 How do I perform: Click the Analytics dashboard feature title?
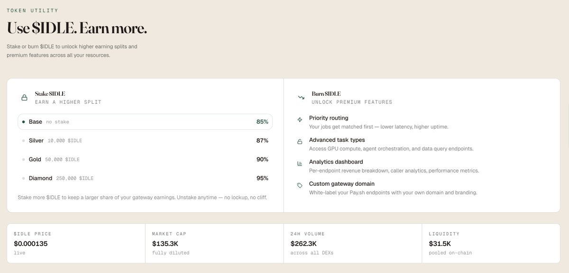(336, 162)
